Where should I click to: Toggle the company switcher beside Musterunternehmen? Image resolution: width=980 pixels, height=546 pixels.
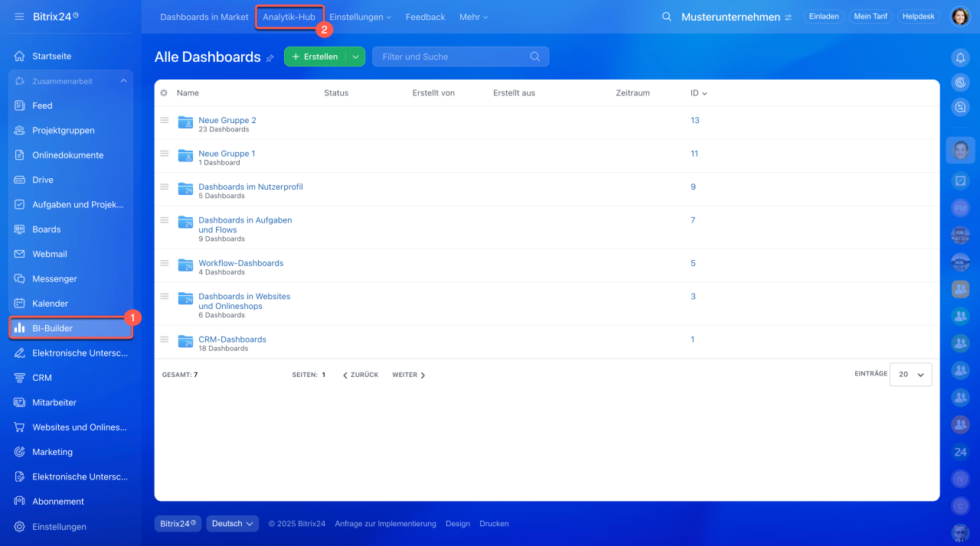[789, 18]
